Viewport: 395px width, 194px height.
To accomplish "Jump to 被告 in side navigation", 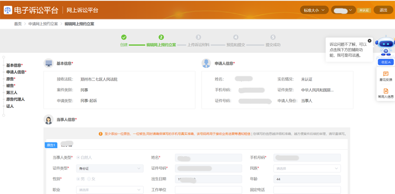I will (11, 86).
